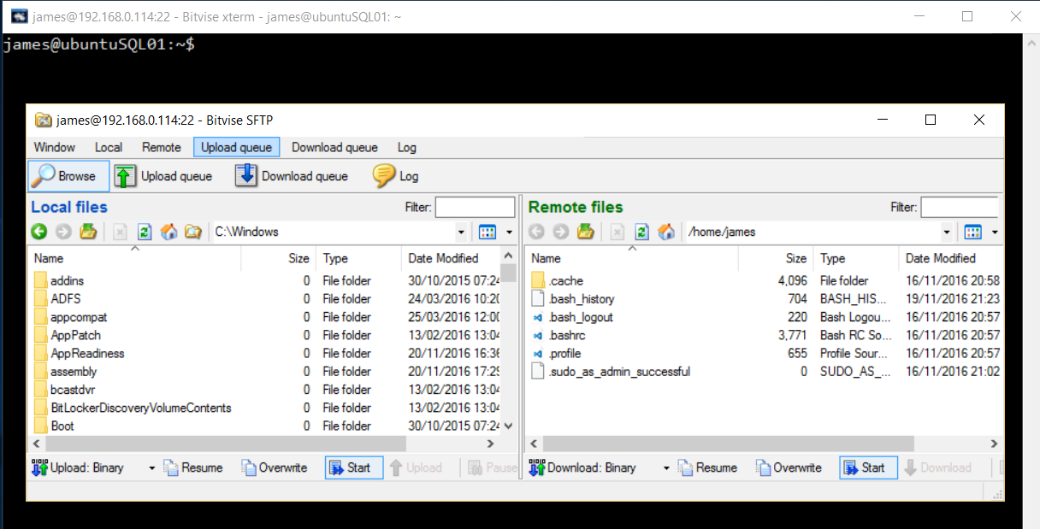Screen dimensions: 1040x529
Task: Open the local view mode icon
Action: pos(487,232)
